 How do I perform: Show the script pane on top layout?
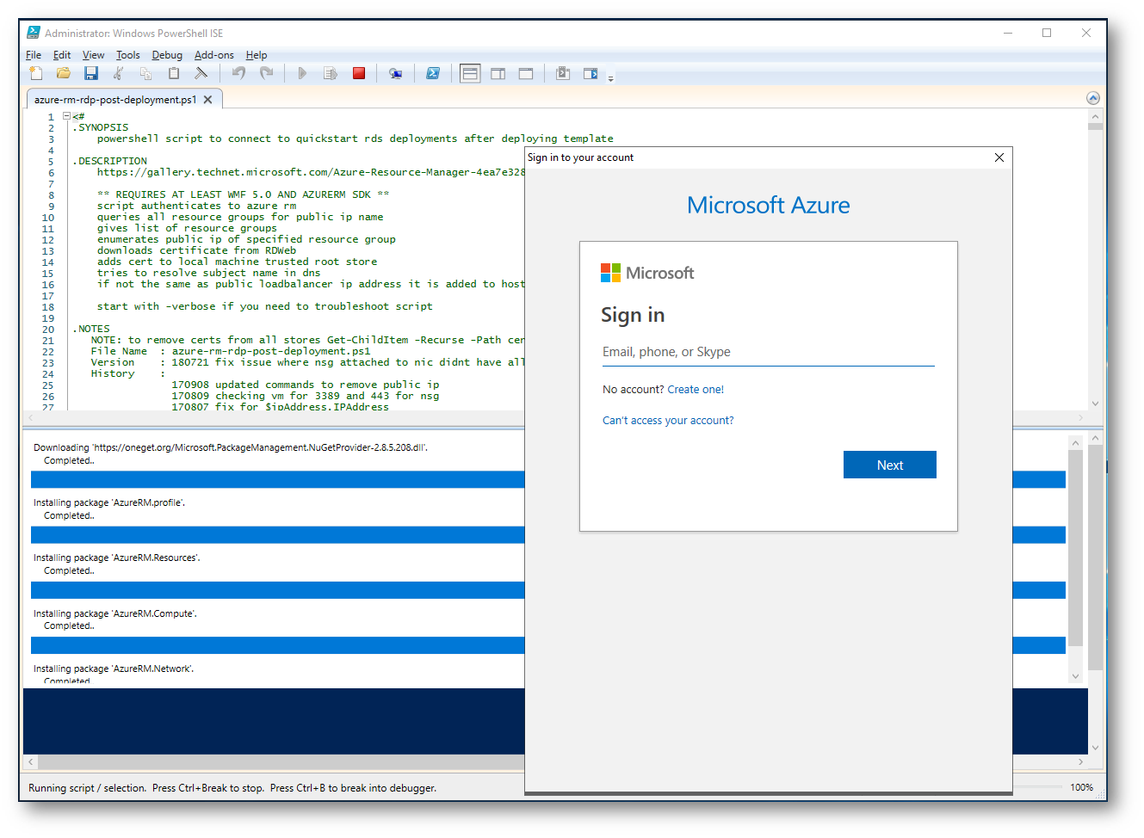(470, 73)
